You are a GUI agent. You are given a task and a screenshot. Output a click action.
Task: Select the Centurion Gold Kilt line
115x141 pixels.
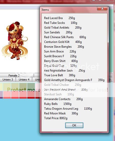(63, 42)
